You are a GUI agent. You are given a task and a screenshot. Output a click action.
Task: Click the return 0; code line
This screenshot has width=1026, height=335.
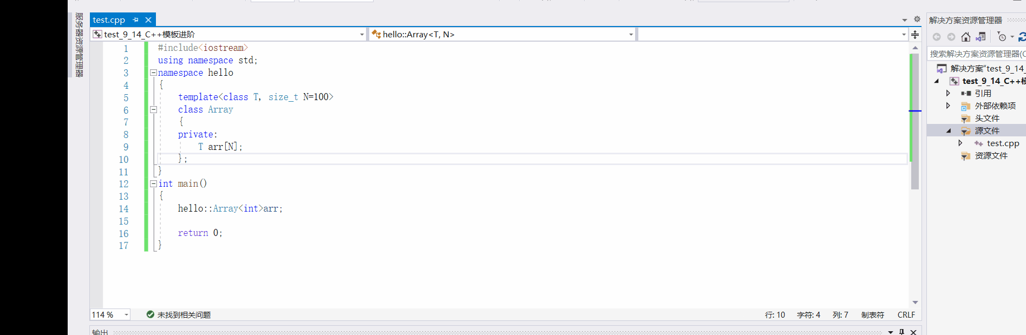(200, 233)
